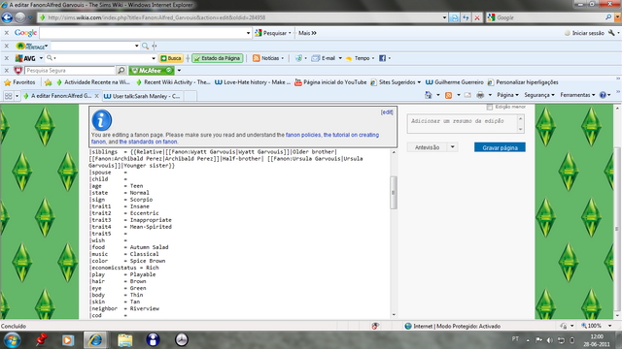
Task: Open the fanon policies link
Action: 303,135
